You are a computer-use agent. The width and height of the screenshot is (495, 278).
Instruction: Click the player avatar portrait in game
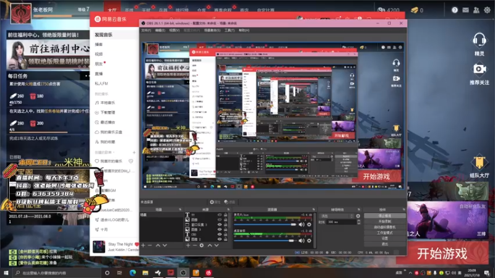(x=21, y=13)
